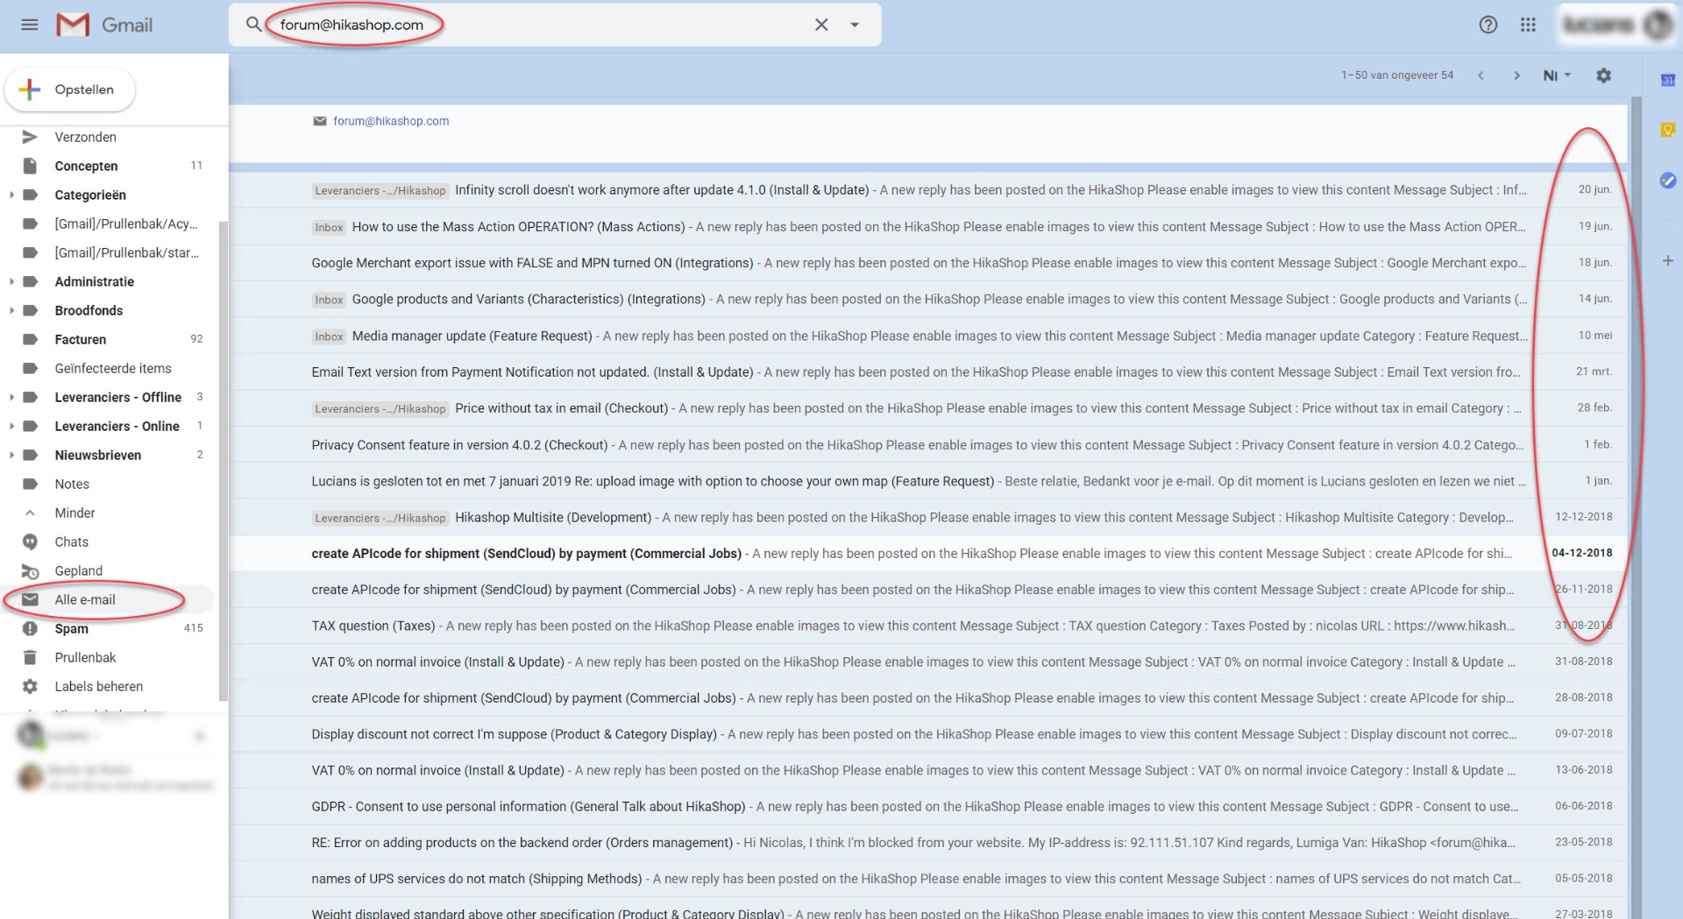This screenshot has height=919, width=1683.
Task: Open the Keep side panel icon
Action: (x=1667, y=130)
